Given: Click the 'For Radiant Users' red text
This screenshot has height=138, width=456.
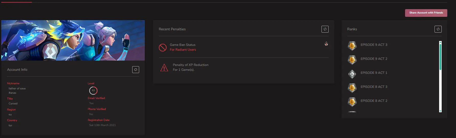Looking at the screenshot, I should 183,50.
